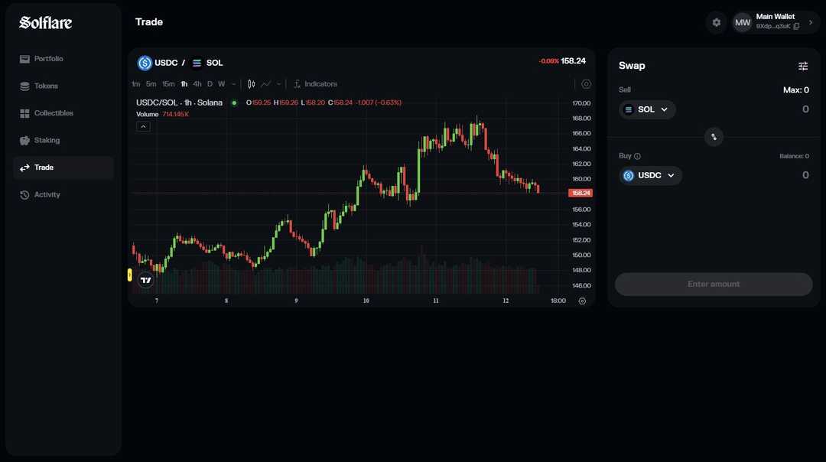Open the Indicators menu on the chart
826x462 pixels.
[x=316, y=83]
